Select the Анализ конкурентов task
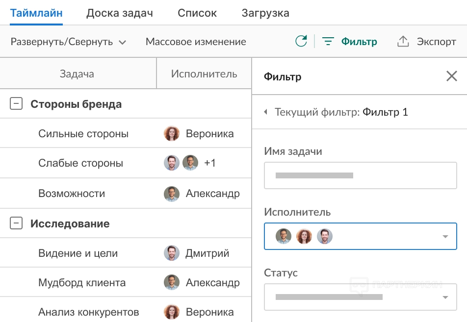The width and height of the screenshot is (467, 322). (x=88, y=312)
